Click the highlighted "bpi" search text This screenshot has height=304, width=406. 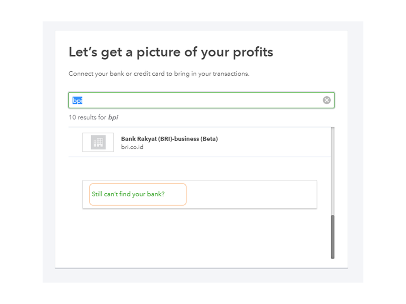tap(77, 100)
